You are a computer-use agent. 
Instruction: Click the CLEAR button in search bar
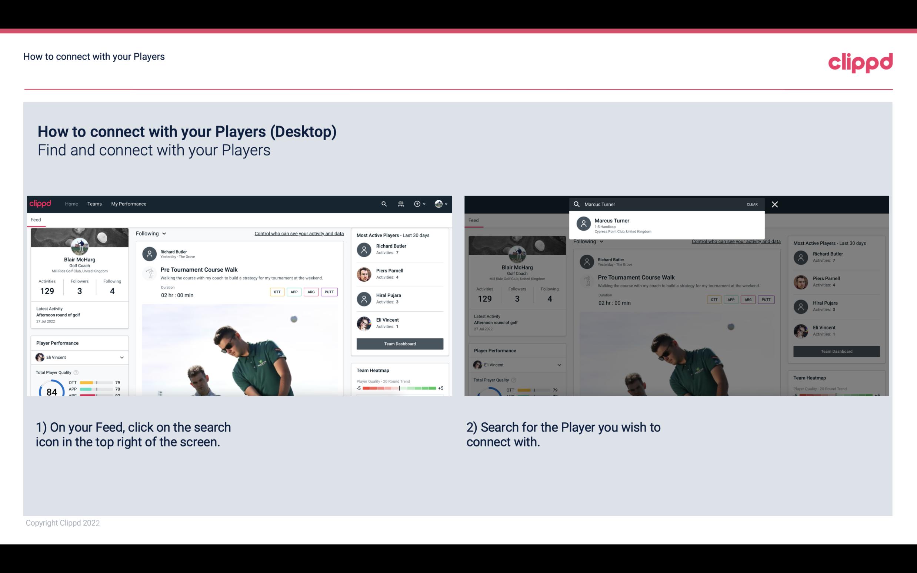(x=752, y=204)
